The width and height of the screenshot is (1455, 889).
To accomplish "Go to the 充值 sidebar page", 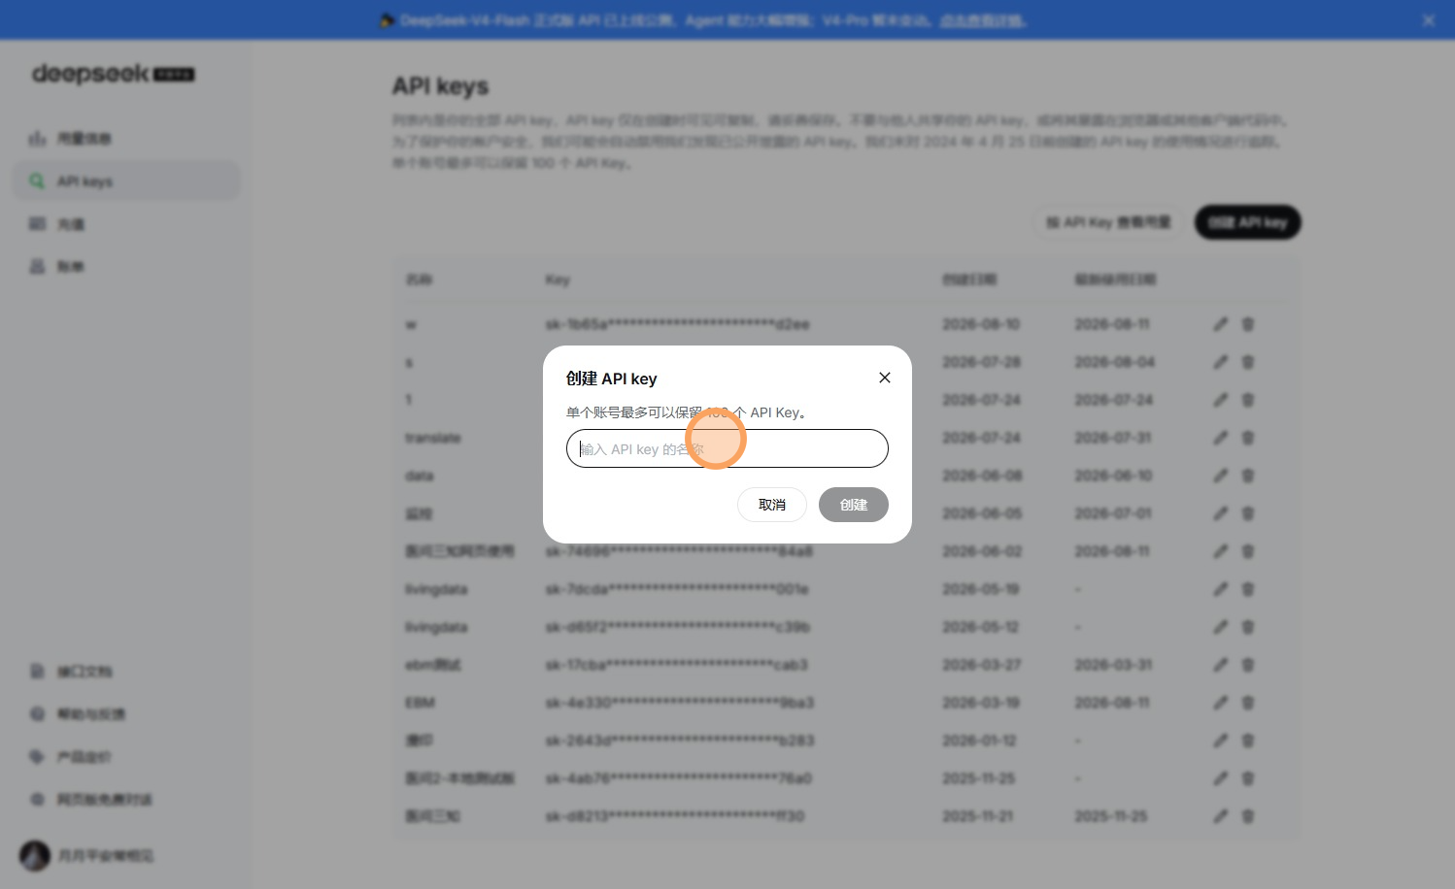I will [x=126, y=224].
